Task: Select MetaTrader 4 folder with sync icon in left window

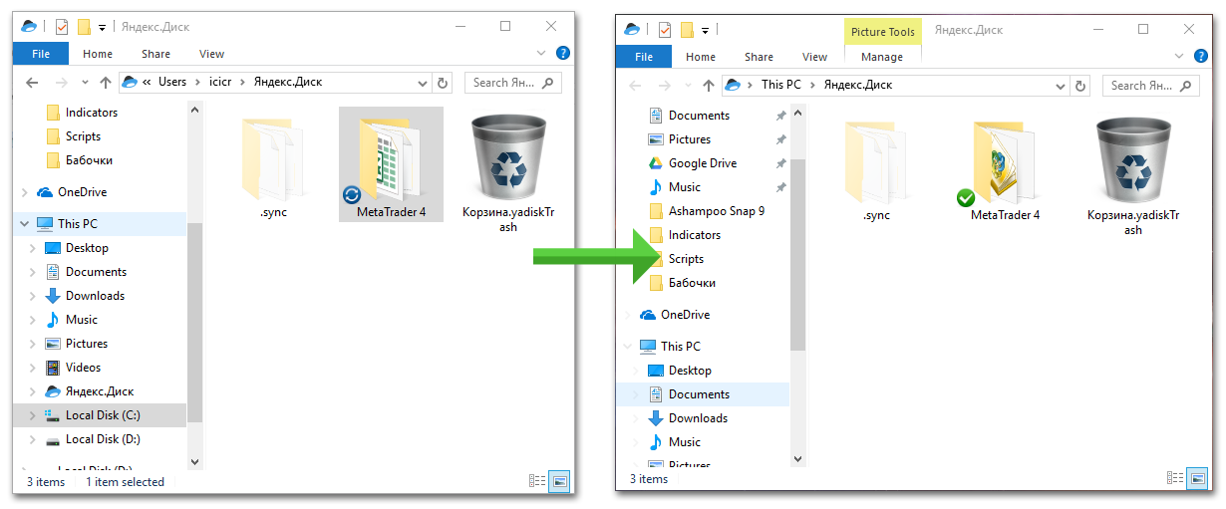Action: click(x=391, y=164)
